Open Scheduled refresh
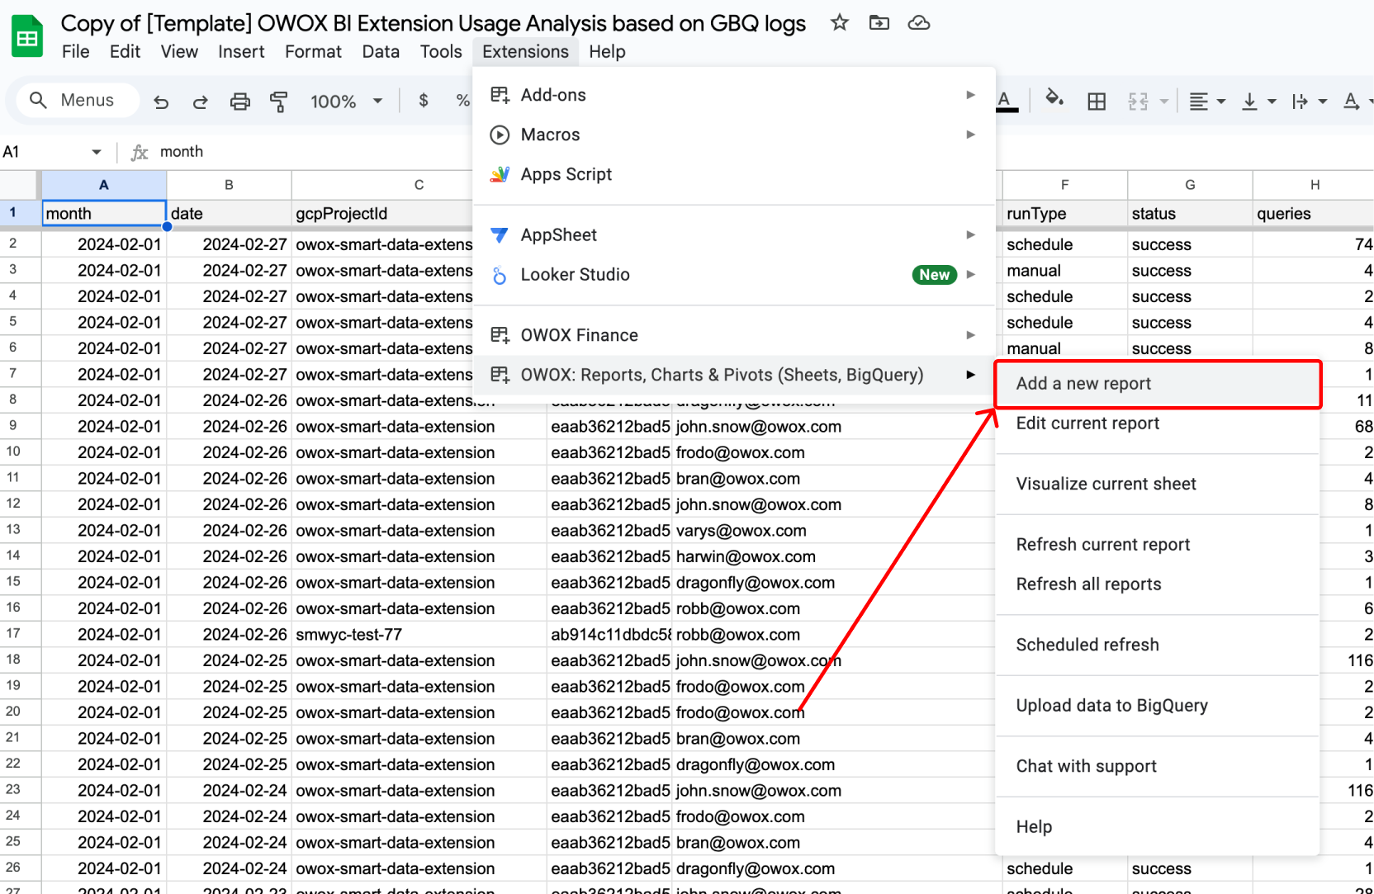Screen dimensions: 1374x894 (x=1158, y=645)
